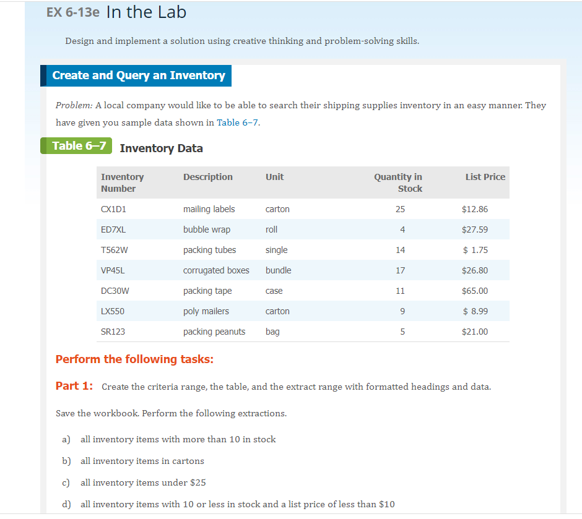Click the 'single' unit cell

coord(276,250)
